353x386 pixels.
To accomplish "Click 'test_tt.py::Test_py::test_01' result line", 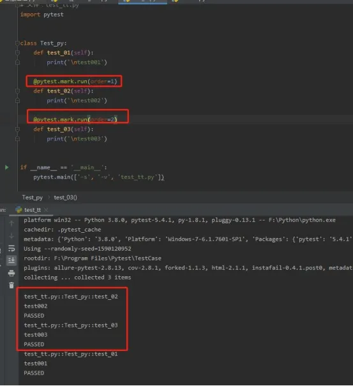I will (x=71, y=354).
